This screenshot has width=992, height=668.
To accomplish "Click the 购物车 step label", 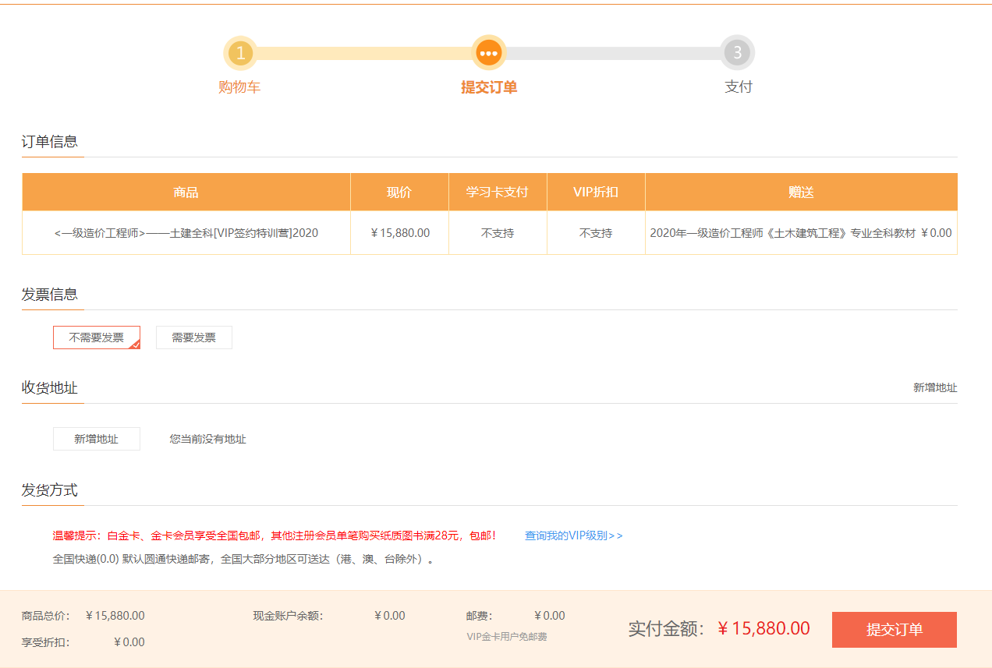I will pos(241,87).
